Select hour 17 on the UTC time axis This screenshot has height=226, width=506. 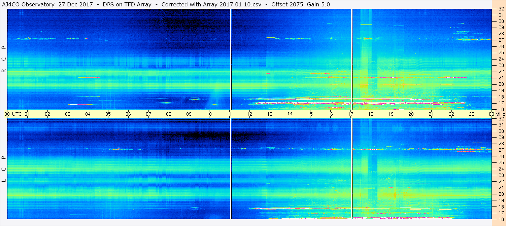click(x=350, y=114)
